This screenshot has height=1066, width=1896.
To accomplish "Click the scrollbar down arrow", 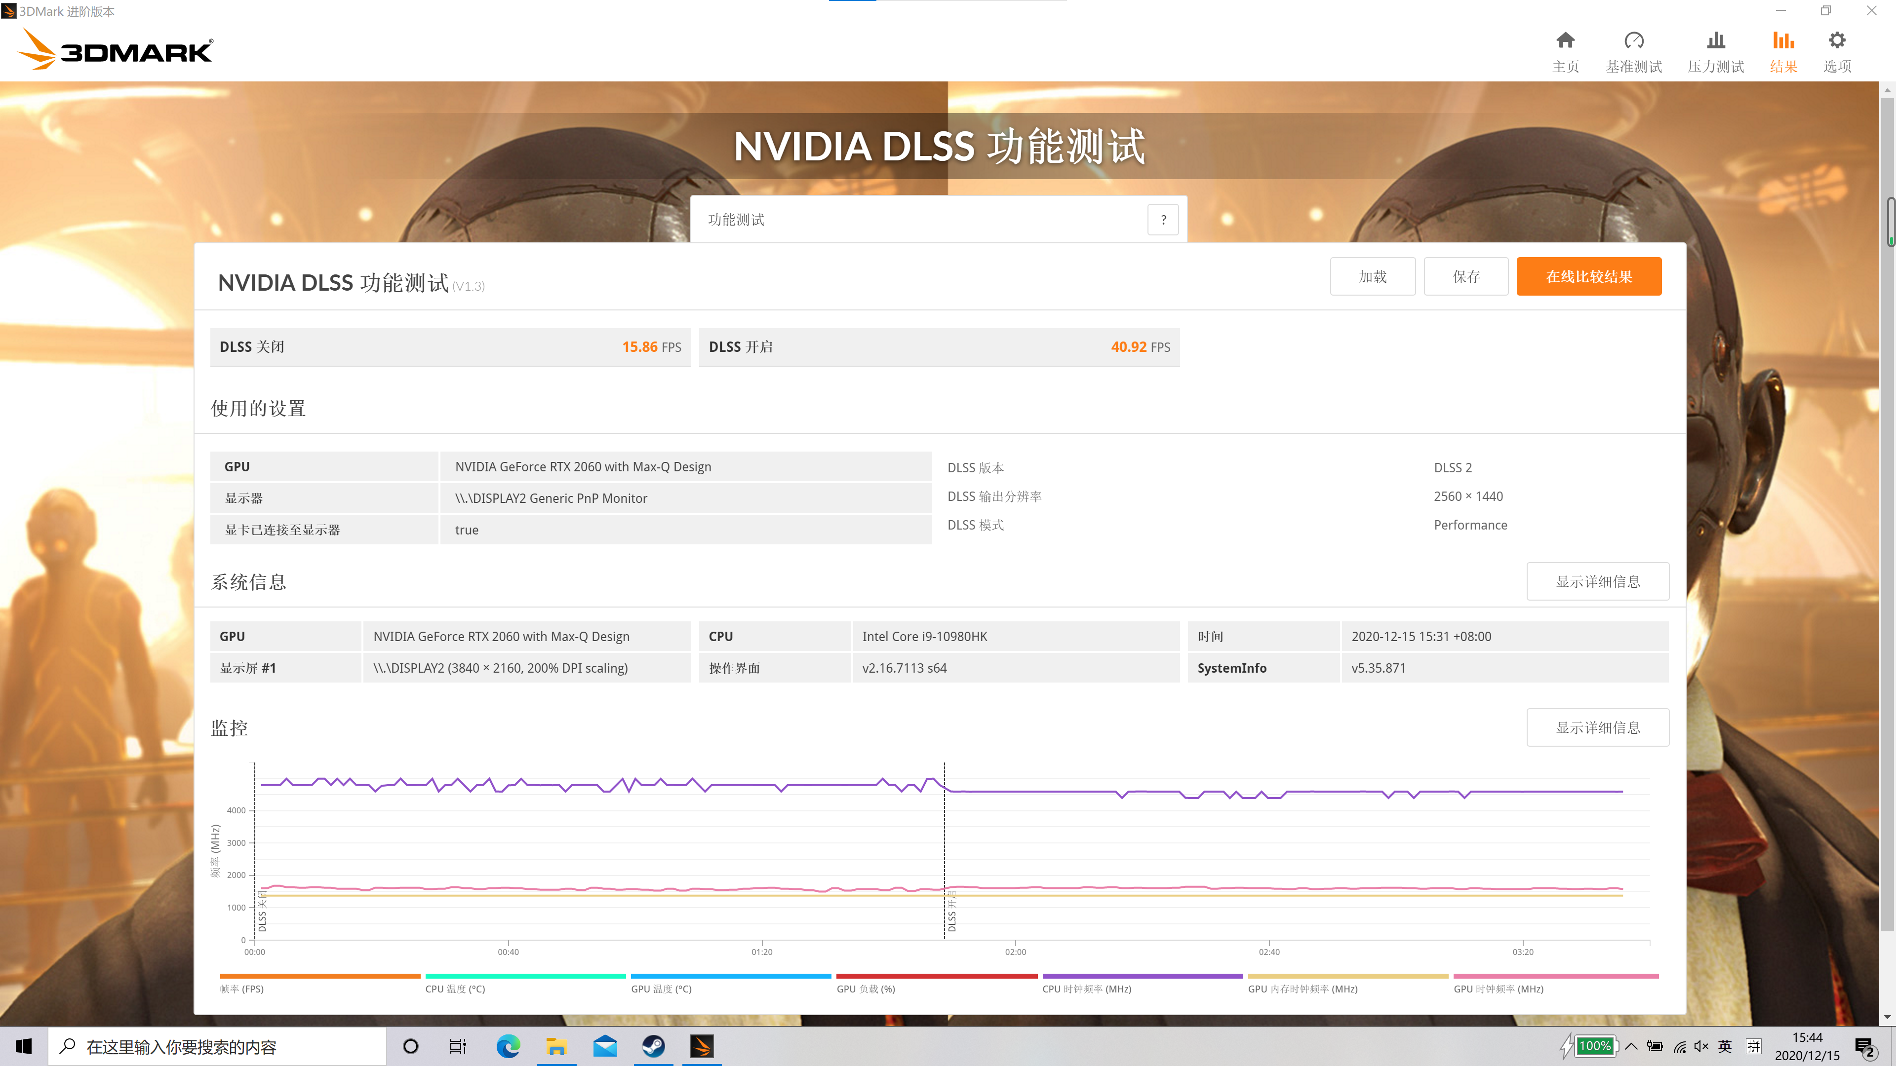I will click(1887, 1017).
